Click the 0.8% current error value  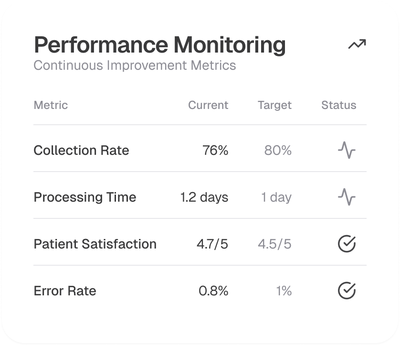click(213, 291)
